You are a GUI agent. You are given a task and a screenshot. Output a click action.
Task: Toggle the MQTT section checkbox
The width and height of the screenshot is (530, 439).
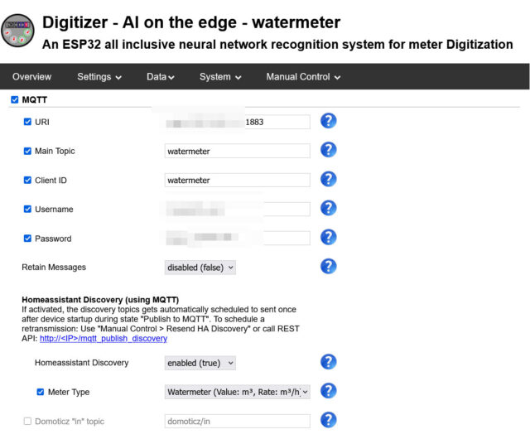pos(14,100)
